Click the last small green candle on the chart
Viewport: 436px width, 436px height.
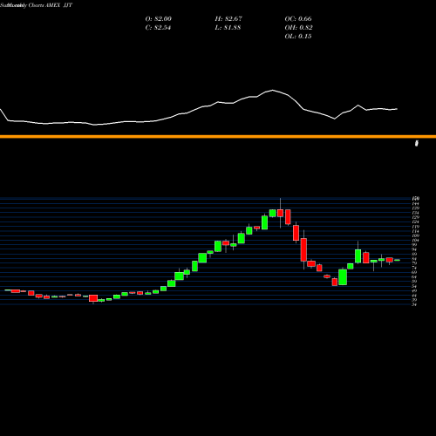(x=397, y=260)
